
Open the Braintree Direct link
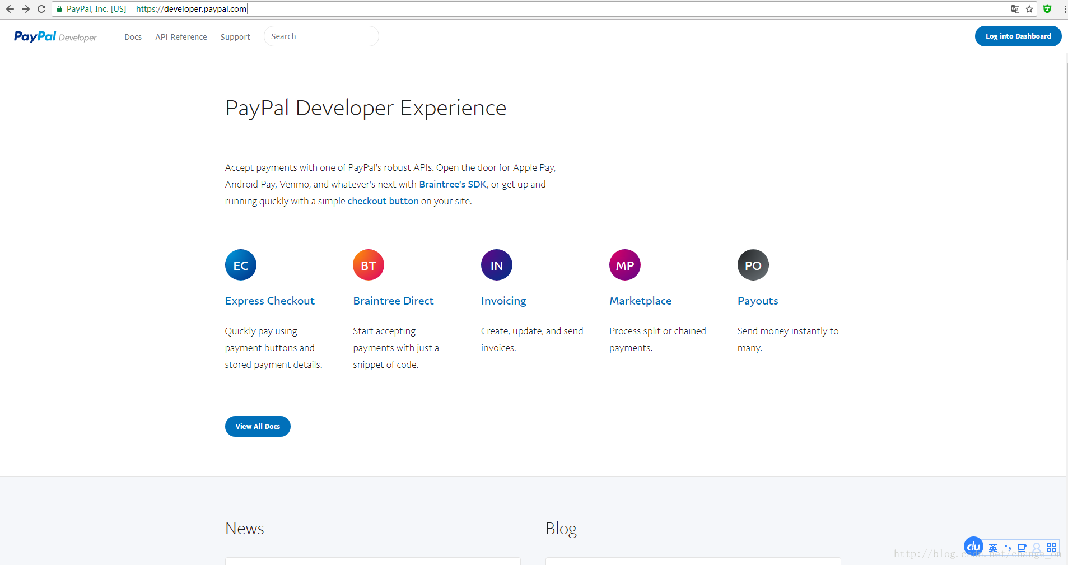[x=393, y=301]
